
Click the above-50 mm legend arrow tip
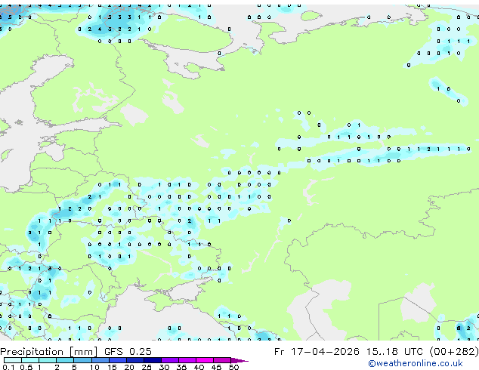pyautogui.click(x=239, y=360)
